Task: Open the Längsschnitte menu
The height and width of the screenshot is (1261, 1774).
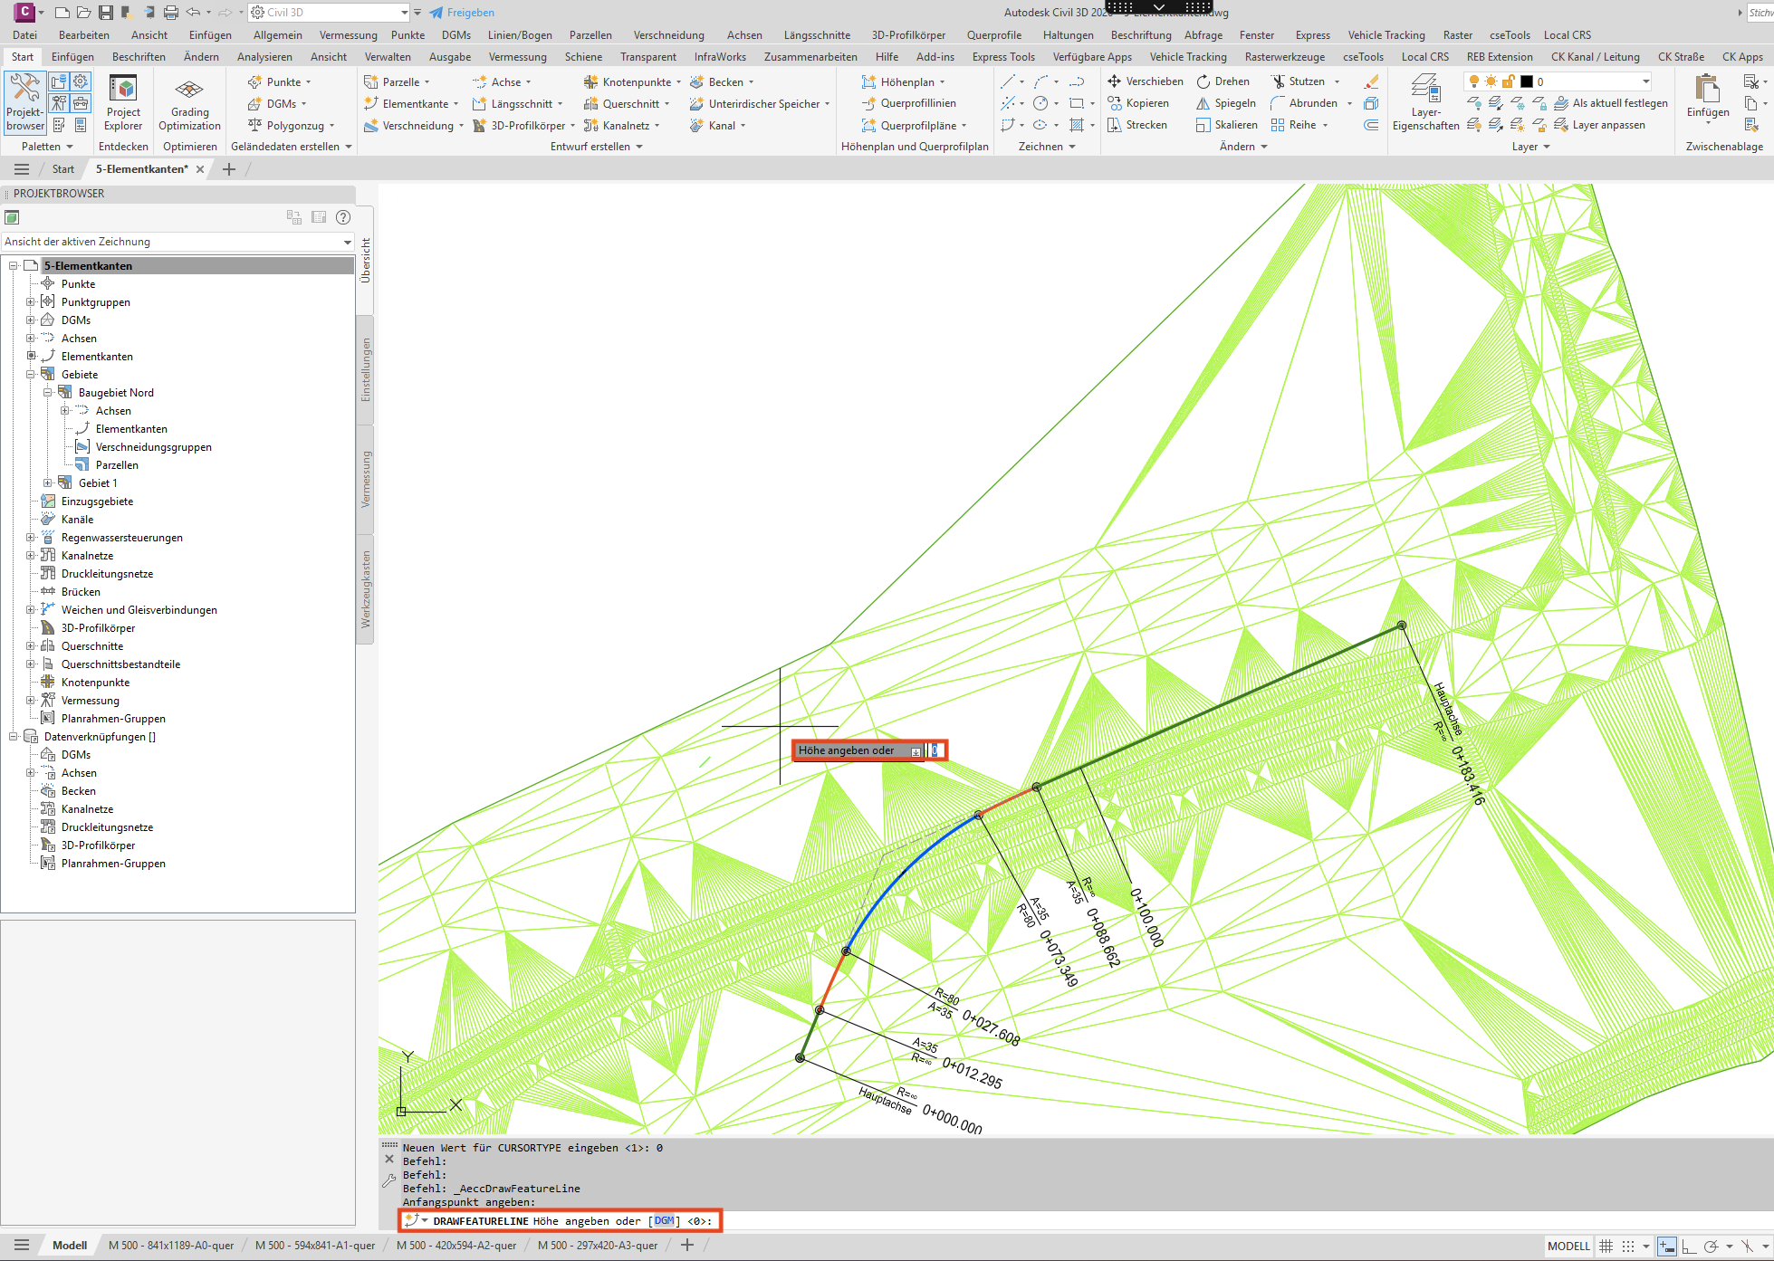Action: (817, 35)
